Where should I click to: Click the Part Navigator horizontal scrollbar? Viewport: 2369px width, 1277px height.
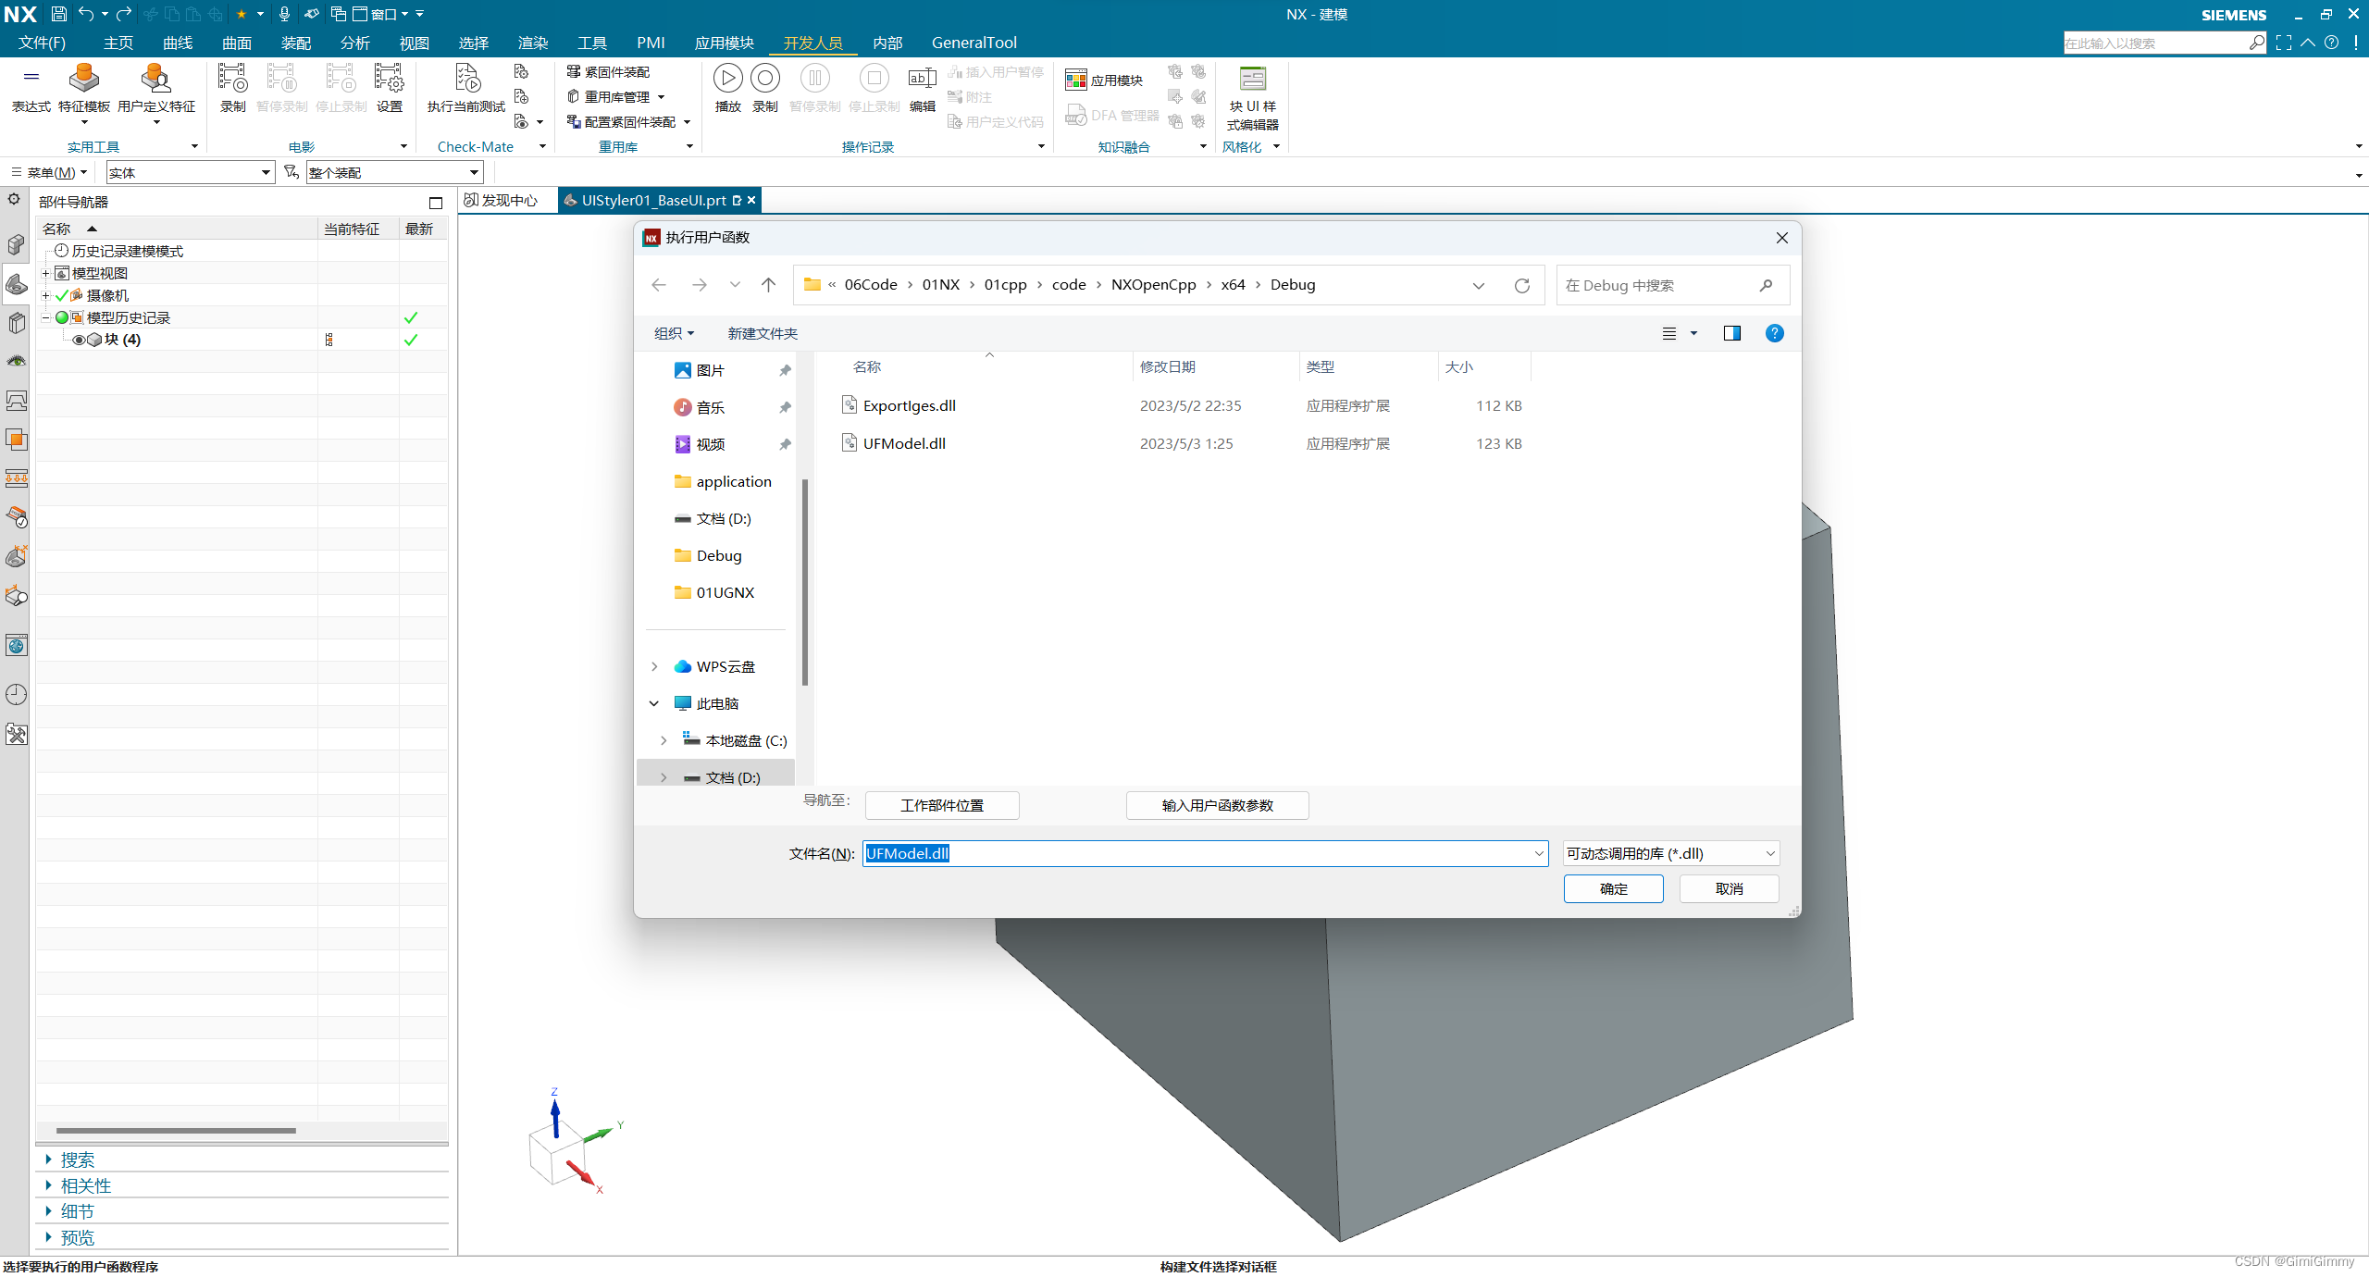tap(176, 1130)
